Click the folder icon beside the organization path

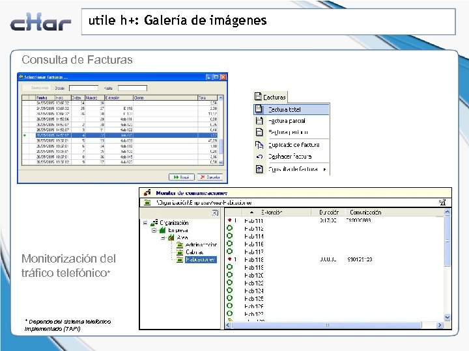(147, 203)
